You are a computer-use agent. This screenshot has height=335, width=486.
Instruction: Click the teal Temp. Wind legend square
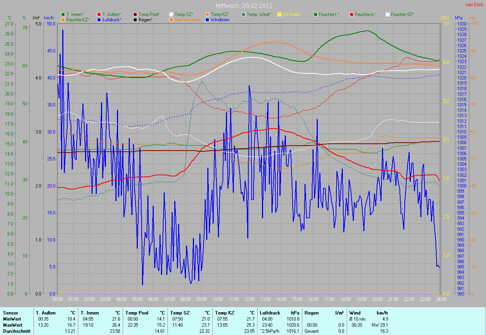243,14
